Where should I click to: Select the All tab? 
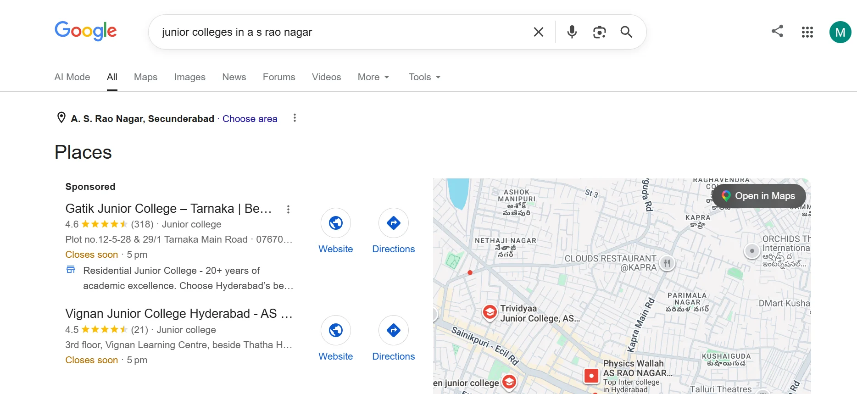coord(112,77)
